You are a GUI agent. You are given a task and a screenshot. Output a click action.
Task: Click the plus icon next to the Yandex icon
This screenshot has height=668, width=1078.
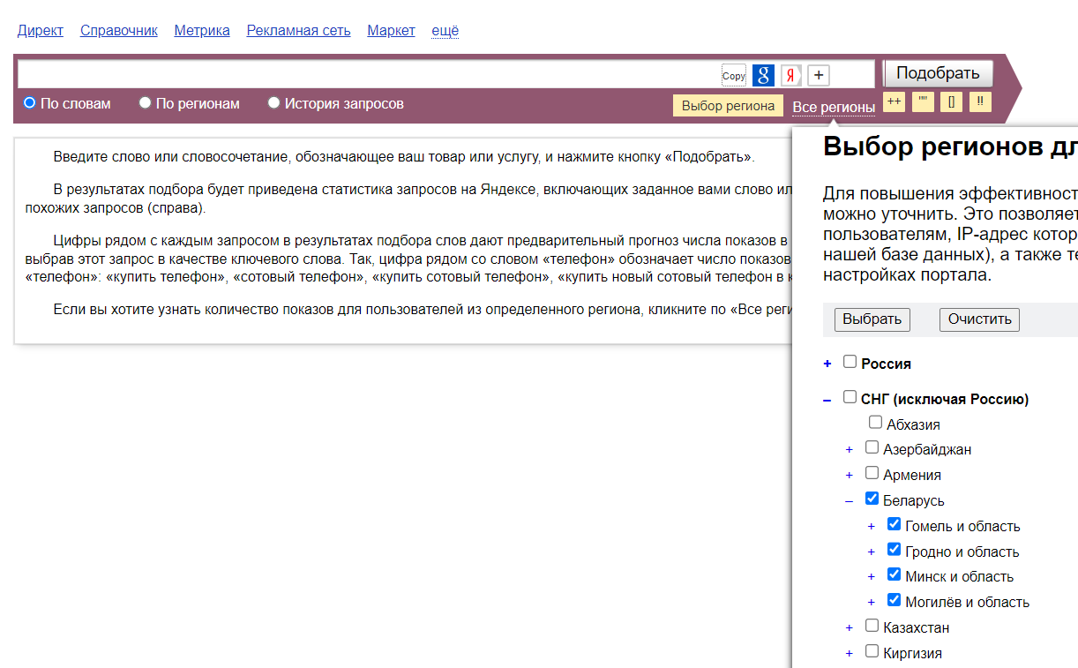click(819, 75)
